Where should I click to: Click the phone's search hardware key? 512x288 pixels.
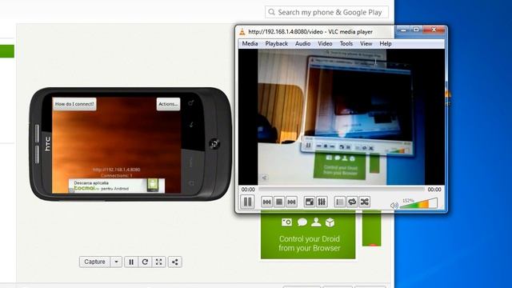[191, 103]
